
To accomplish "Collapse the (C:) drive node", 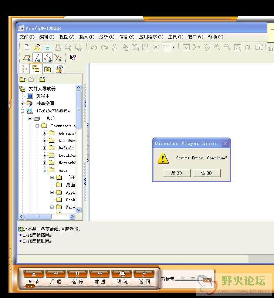I will tap(30, 118).
